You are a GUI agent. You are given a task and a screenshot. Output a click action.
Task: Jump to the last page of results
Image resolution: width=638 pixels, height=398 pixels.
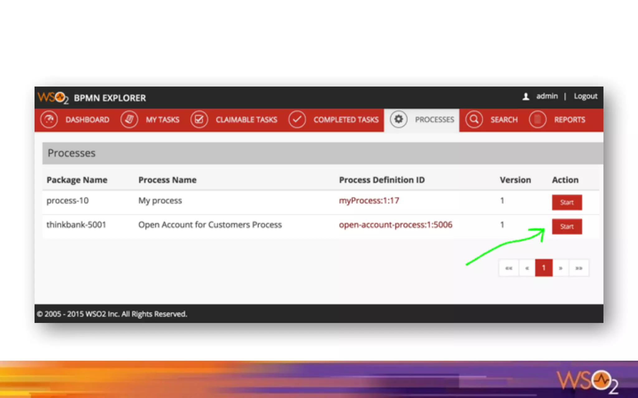coord(579,268)
